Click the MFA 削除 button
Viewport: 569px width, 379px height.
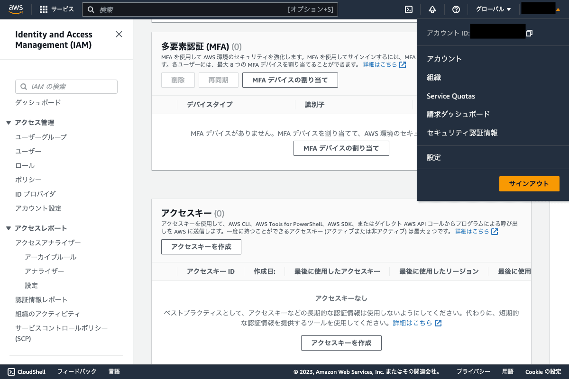click(x=178, y=80)
